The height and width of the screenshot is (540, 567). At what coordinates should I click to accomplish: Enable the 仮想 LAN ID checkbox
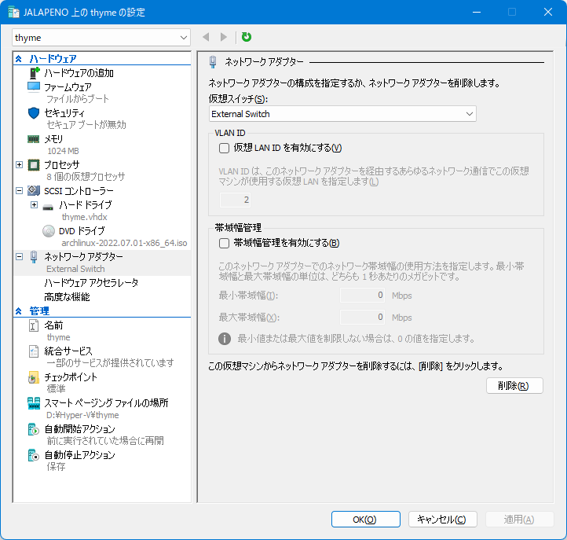coord(224,148)
